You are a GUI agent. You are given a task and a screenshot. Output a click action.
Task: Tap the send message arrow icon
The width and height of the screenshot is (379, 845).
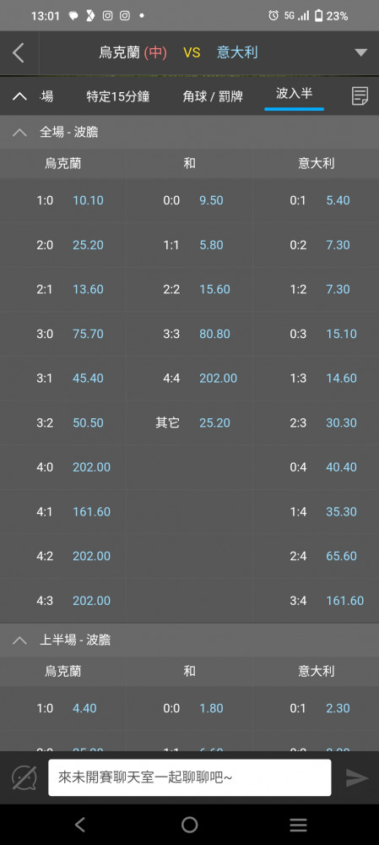[x=356, y=777]
